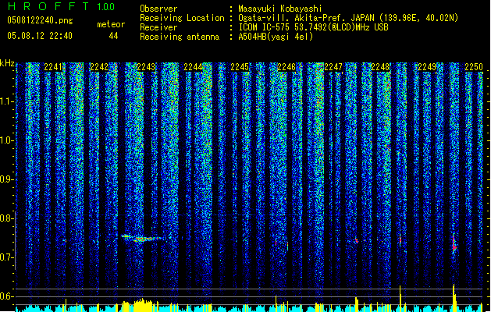This screenshot has width=491, height=312.
Task: Click the 2248 time marker
Action: click(x=380, y=67)
